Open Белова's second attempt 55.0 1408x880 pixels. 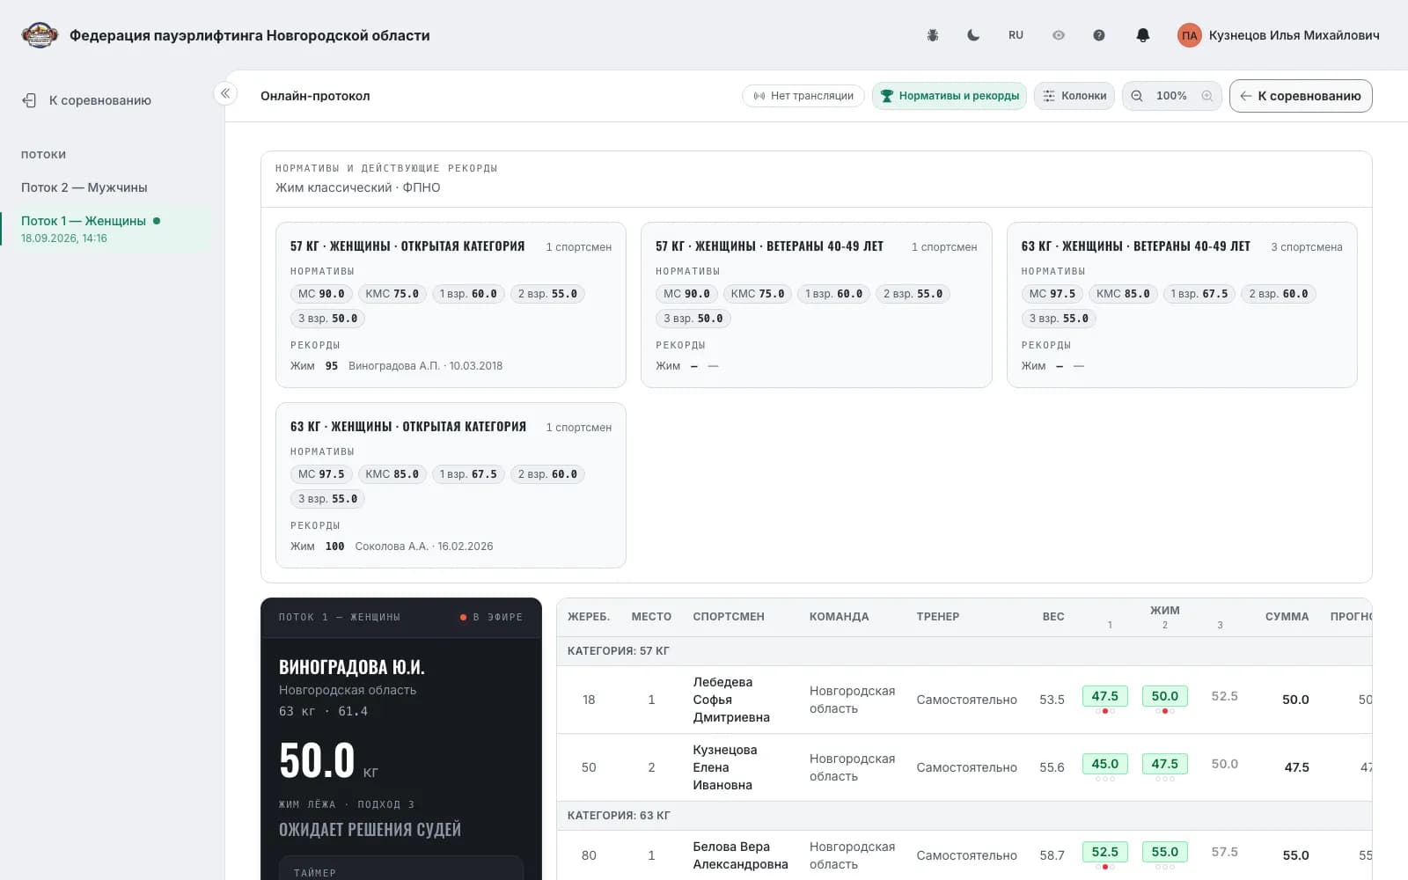pyautogui.click(x=1164, y=852)
